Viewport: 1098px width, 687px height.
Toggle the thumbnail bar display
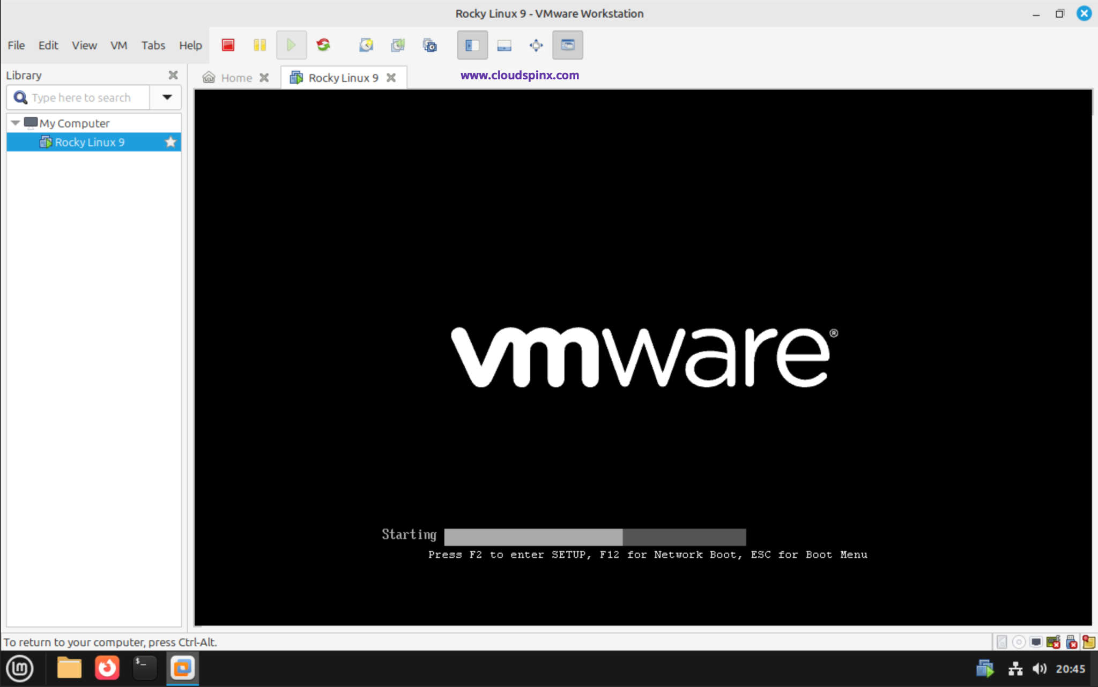click(x=503, y=45)
